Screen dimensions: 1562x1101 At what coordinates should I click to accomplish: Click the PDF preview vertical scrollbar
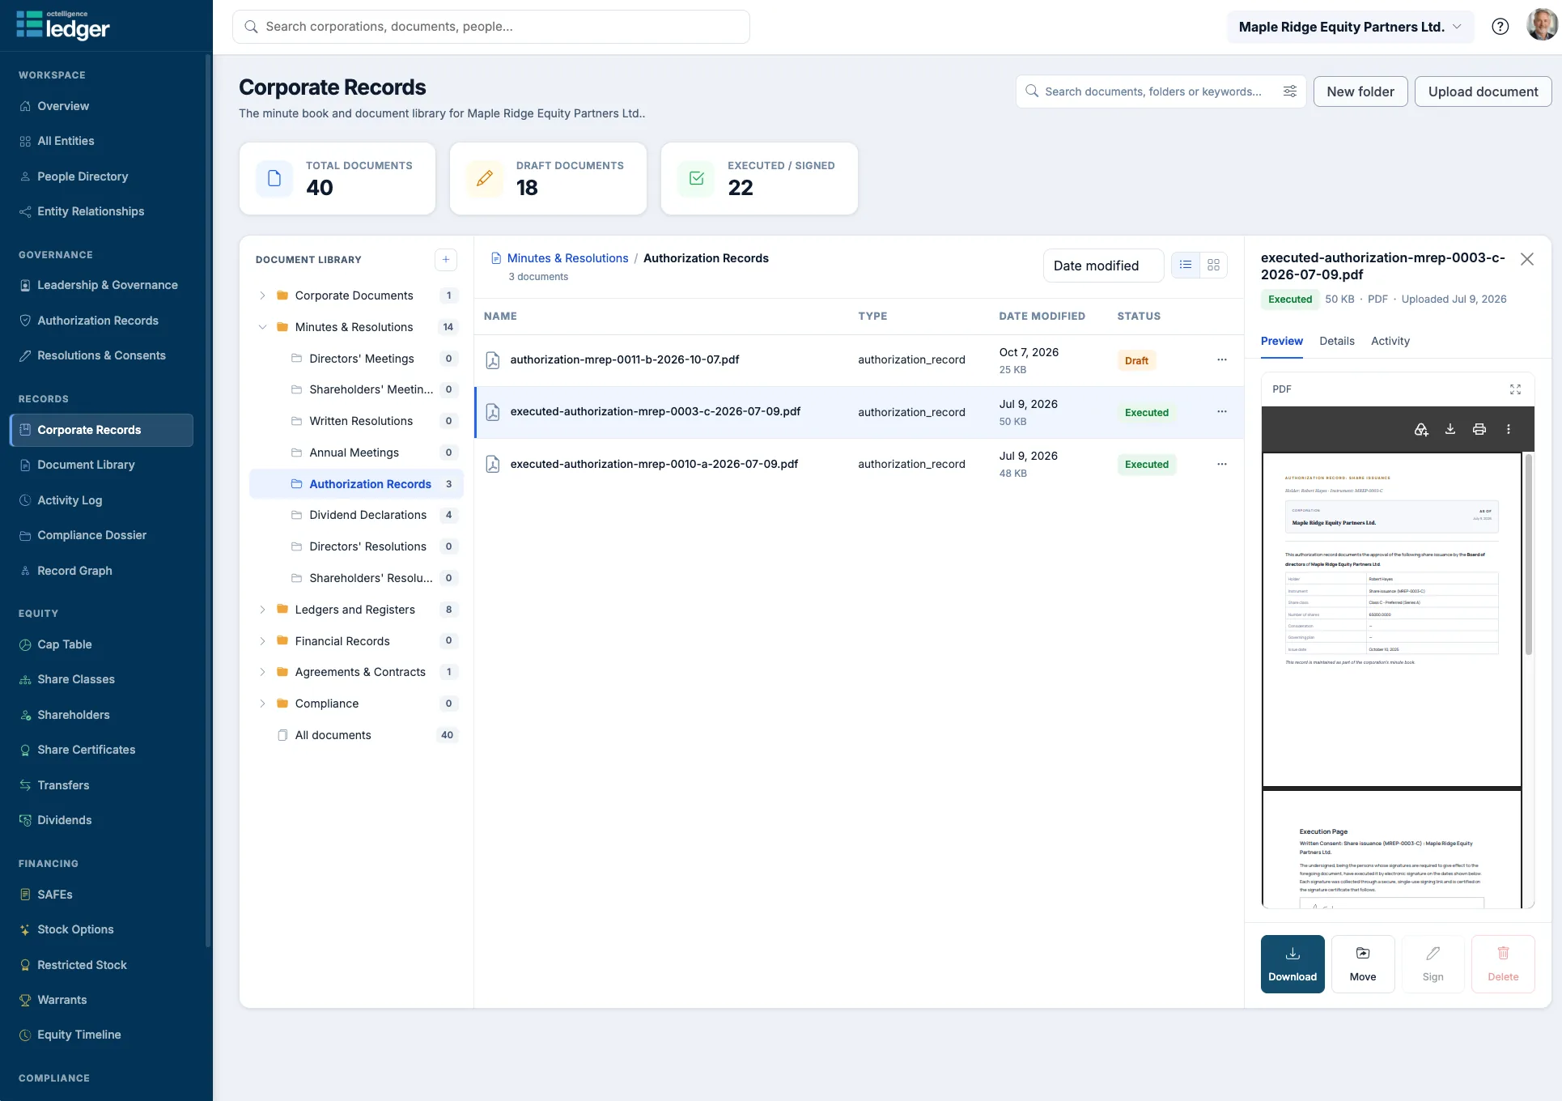click(1528, 555)
